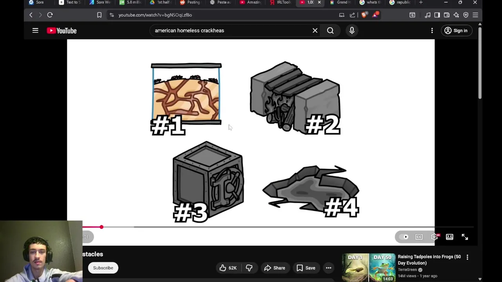This screenshot has width=502, height=282.
Task: Open the YouTube guide hamburger menu
Action: point(35,31)
